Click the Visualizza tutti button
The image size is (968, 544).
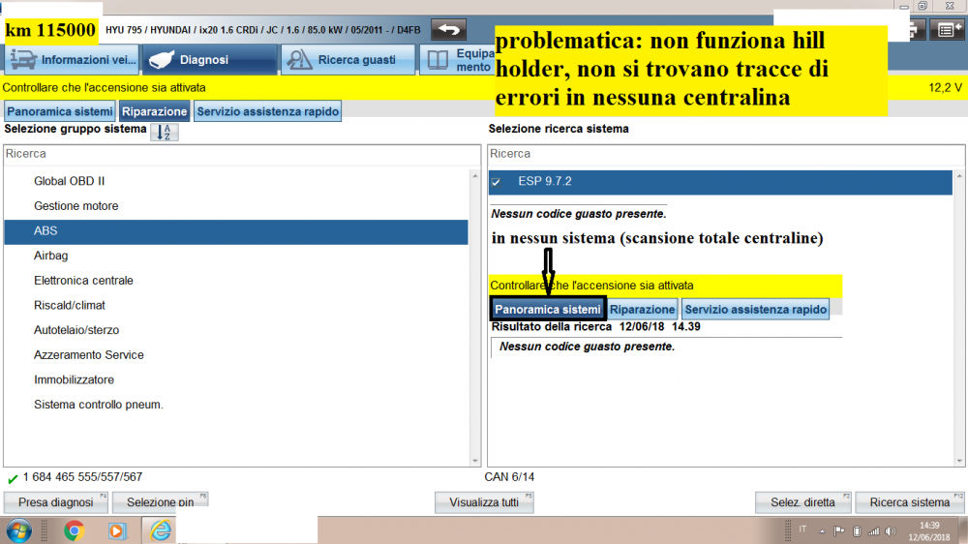[x=484, y=502]
